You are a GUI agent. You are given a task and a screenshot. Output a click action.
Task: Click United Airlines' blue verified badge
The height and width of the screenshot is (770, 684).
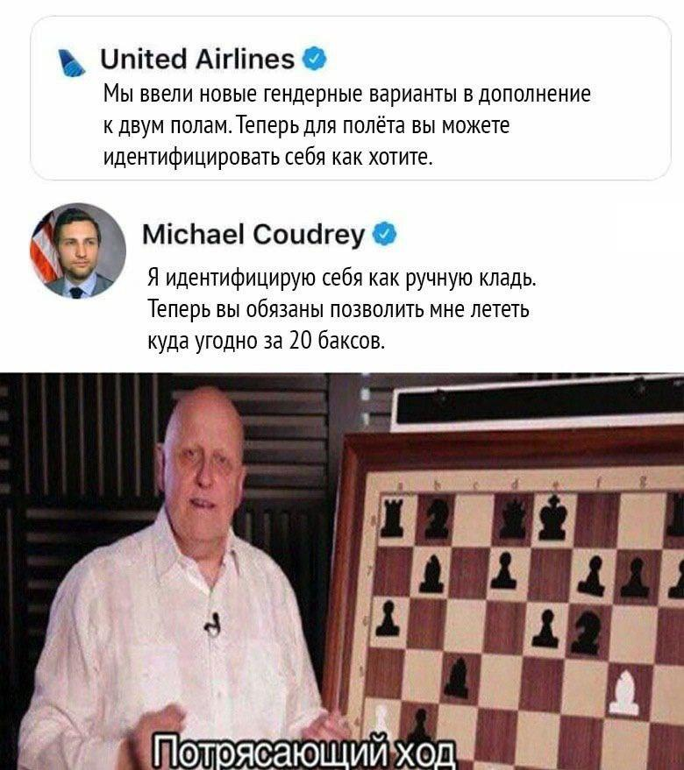click(x=314, y=59)
